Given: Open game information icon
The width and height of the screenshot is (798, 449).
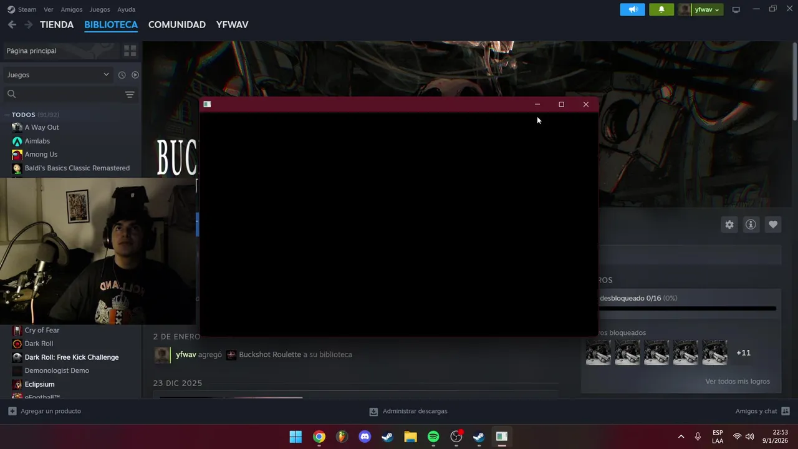Looking at the screenshot, I should 751,224.
